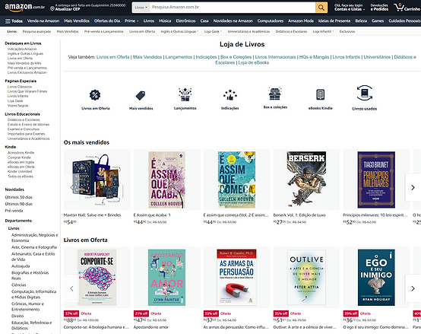The width and height of the screenshot is (421, 334).
Task: Click the Box e coleções icon
Action: [x=275, y=94]
